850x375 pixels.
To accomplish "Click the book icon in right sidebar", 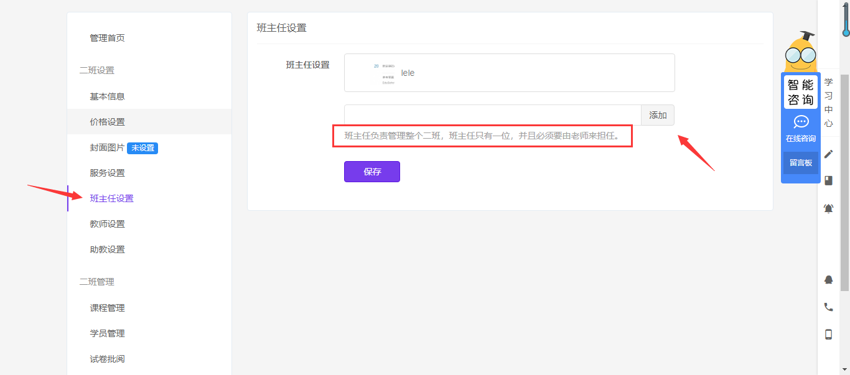I will [x=828, y=180].
